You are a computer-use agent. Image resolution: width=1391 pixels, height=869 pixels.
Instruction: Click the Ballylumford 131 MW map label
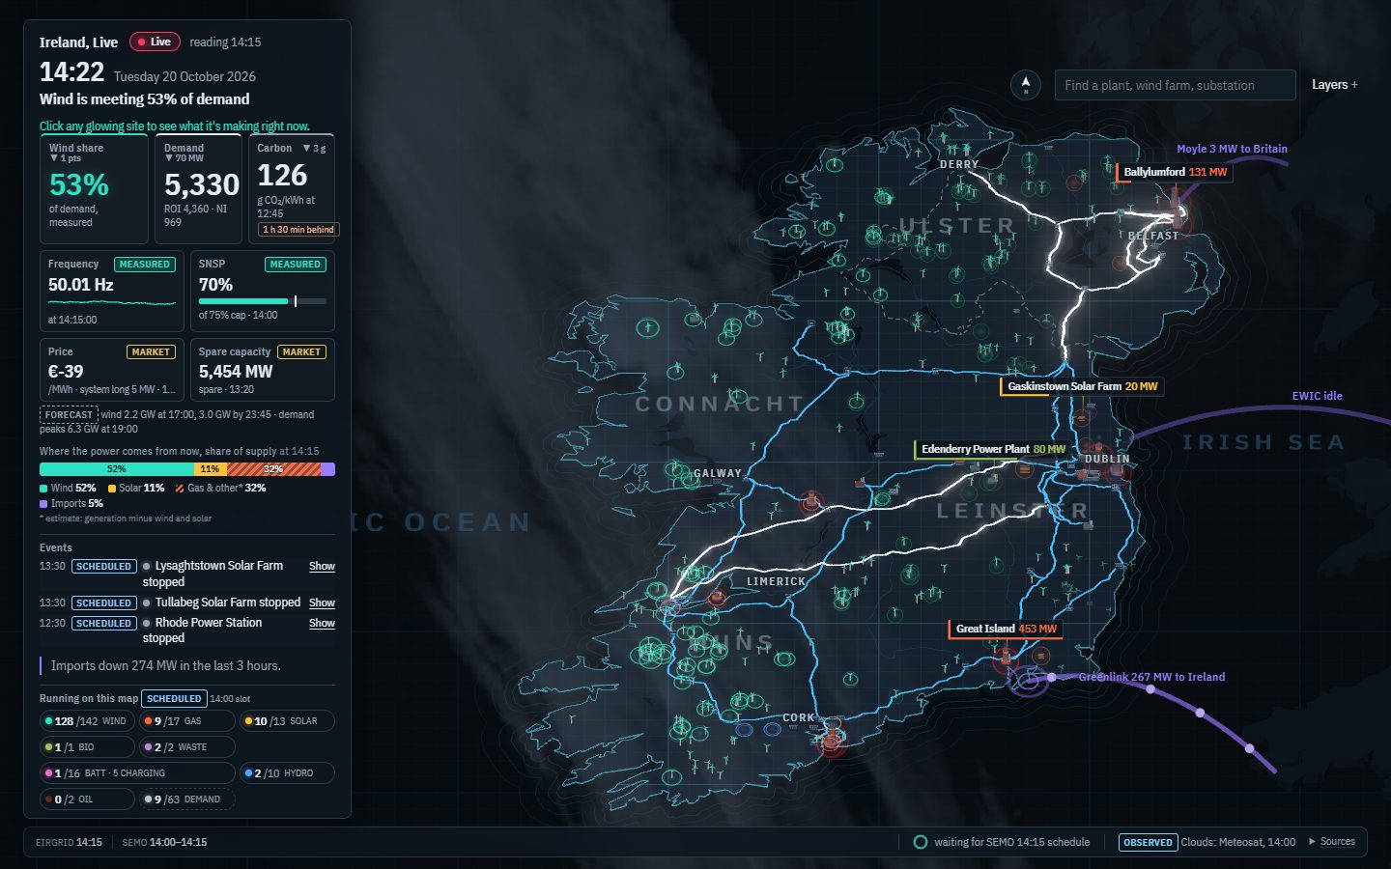[1175, 173]
